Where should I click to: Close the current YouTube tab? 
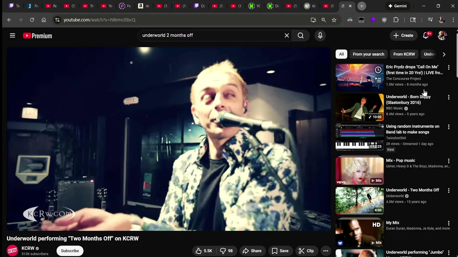[x=350, y=6]
